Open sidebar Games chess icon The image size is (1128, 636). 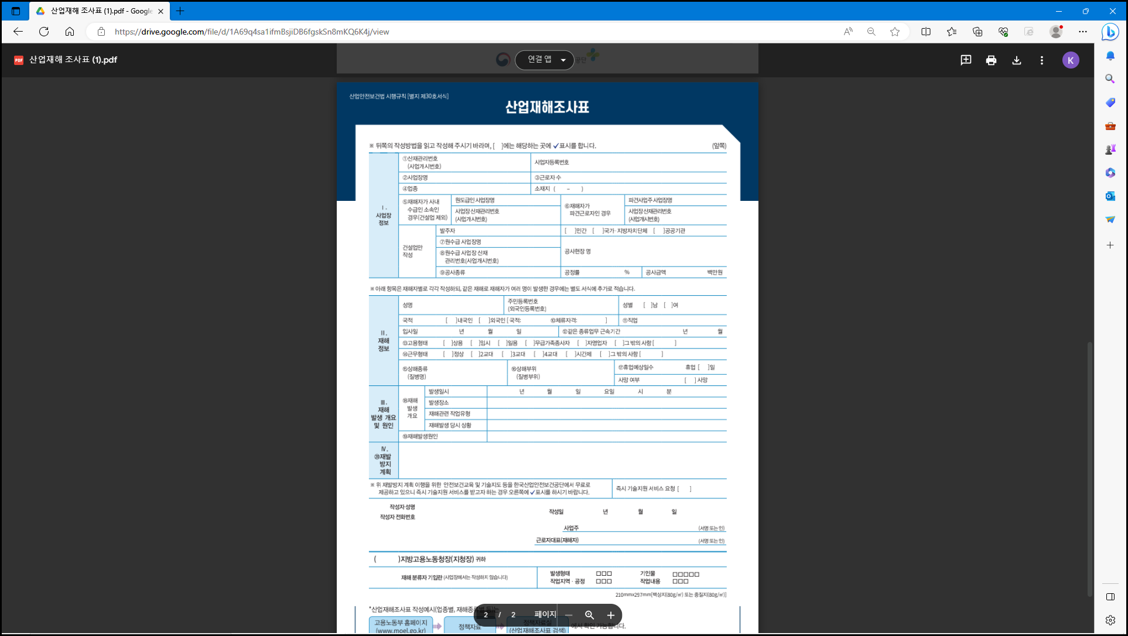[1110, 149]
